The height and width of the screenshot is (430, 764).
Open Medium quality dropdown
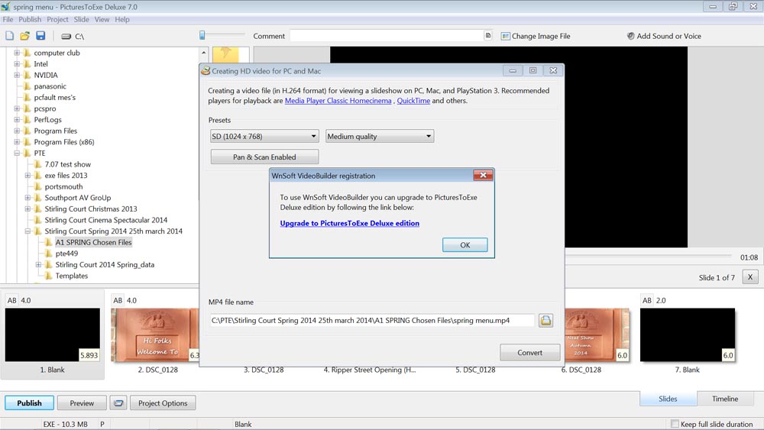point(380,137)
